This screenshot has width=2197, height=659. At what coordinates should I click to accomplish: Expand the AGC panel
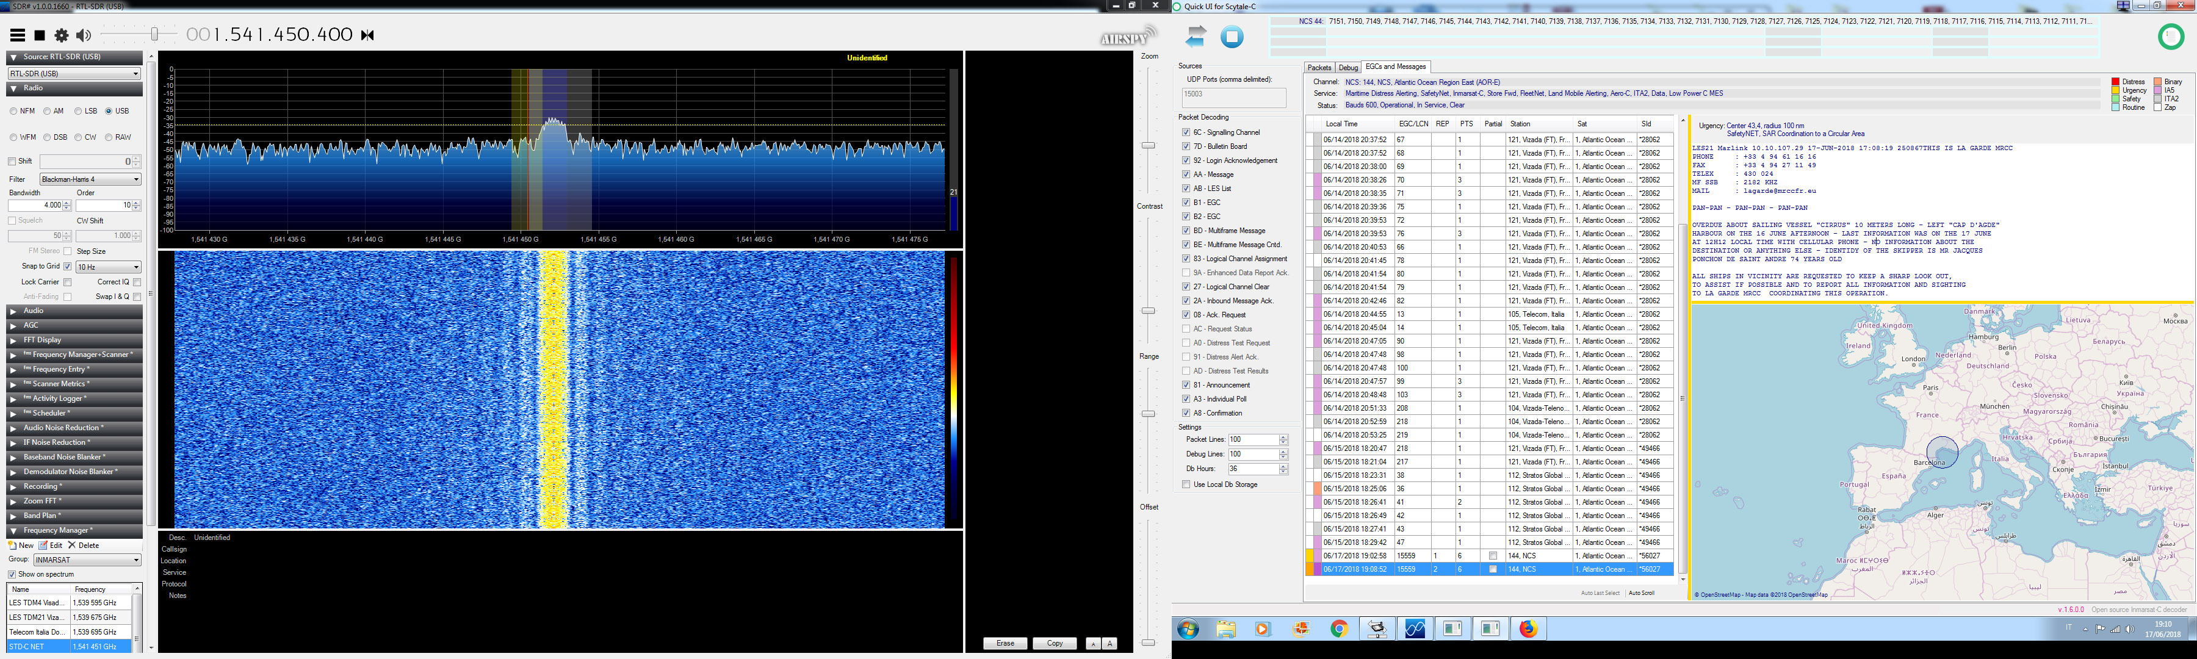74,326
